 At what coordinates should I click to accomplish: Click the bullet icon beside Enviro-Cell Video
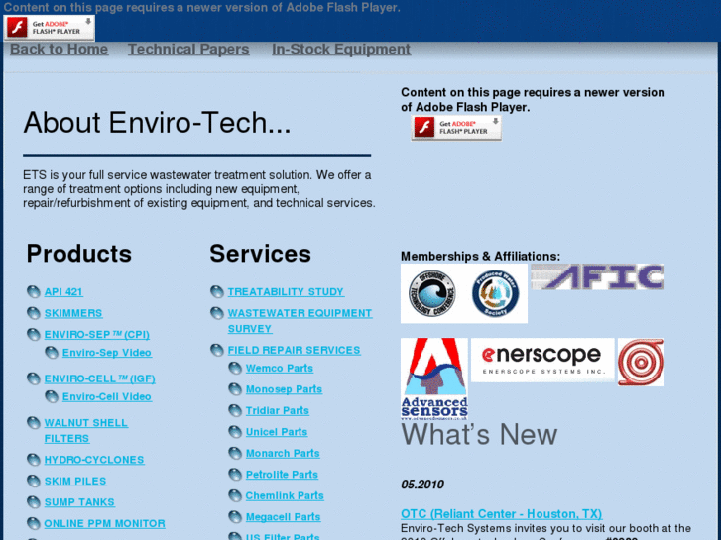coord(52,396)
